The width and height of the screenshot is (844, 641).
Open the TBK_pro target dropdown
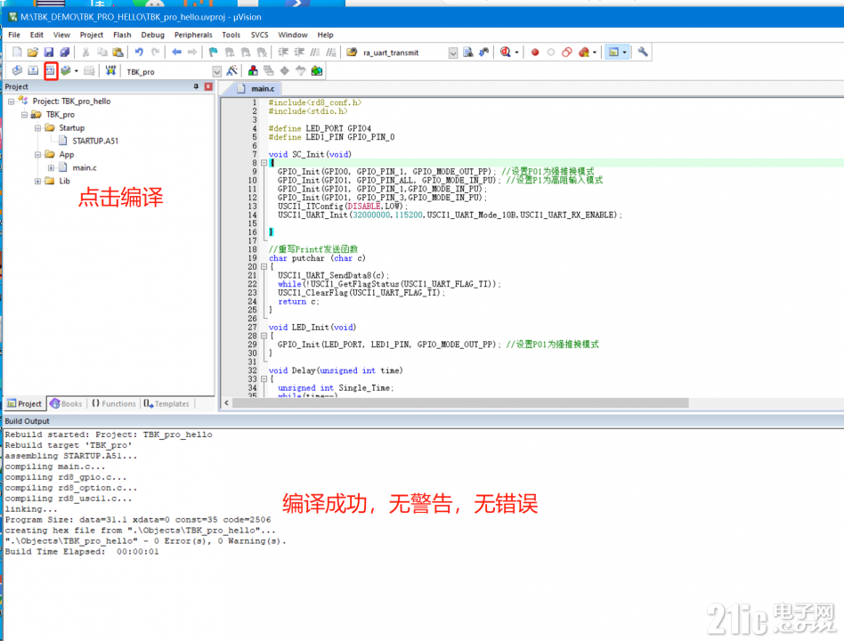pos(216,71)
